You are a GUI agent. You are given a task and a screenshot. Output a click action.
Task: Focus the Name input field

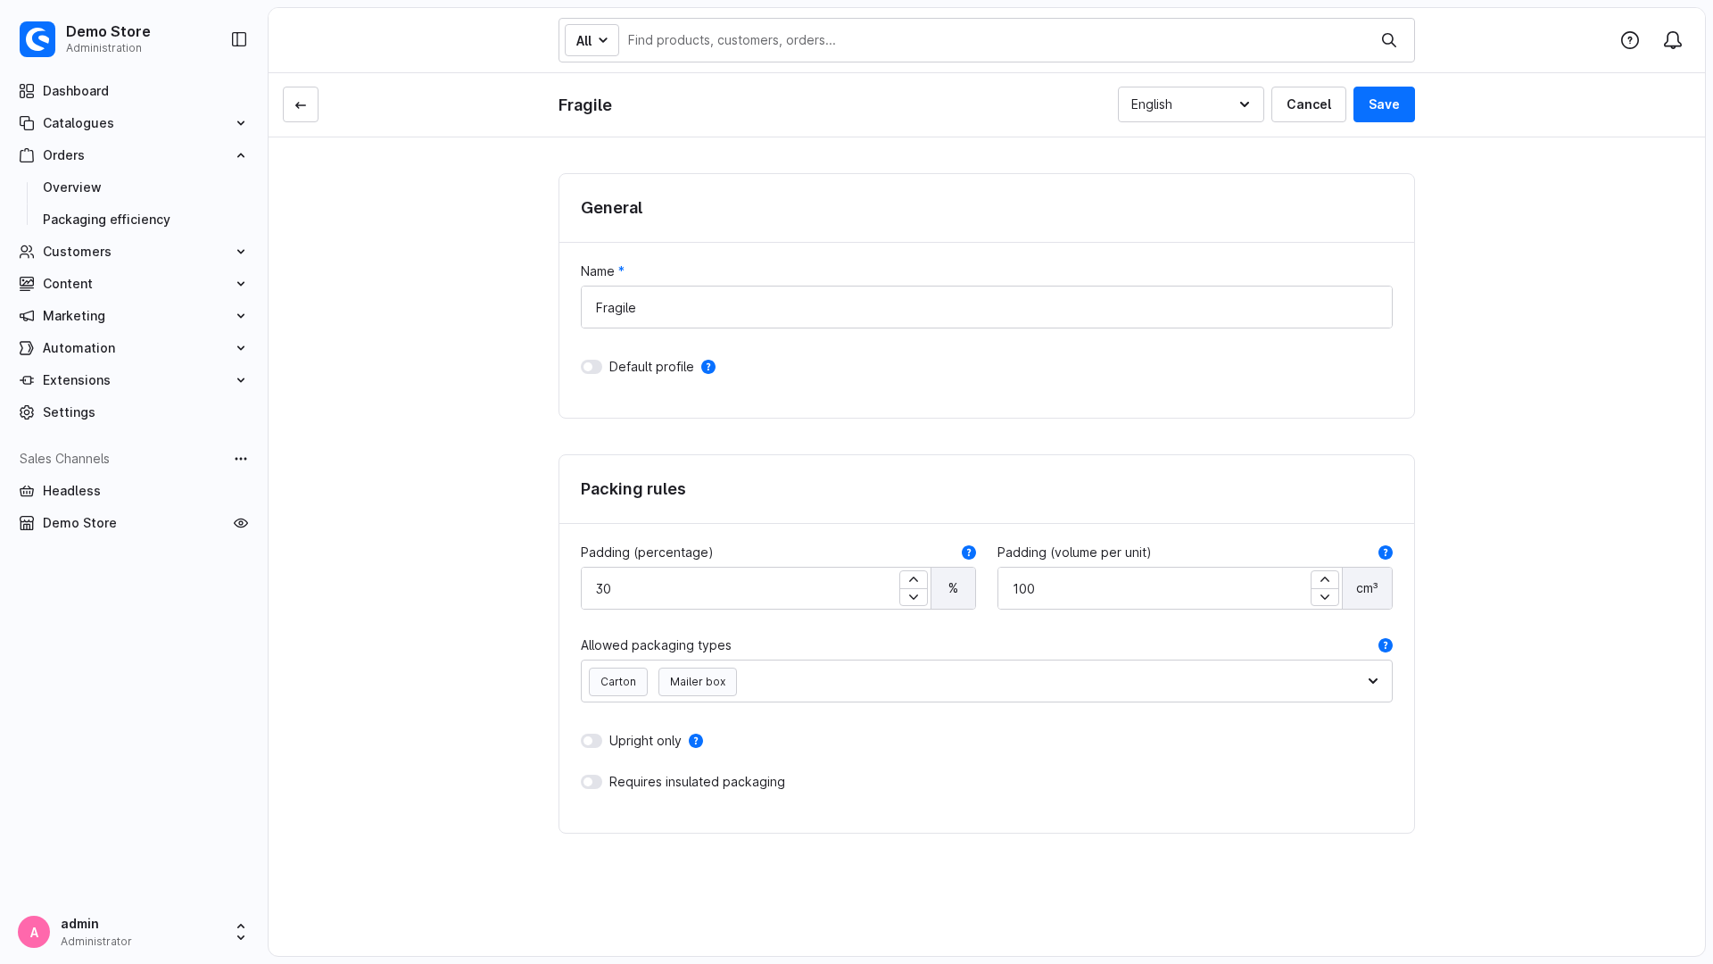point(987,307)
